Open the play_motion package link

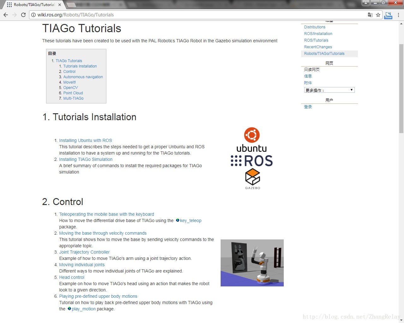84,309
